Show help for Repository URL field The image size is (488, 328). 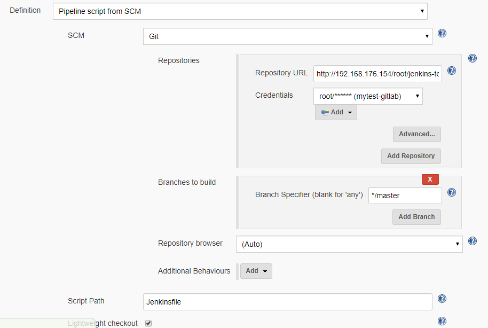coord(452,71)
